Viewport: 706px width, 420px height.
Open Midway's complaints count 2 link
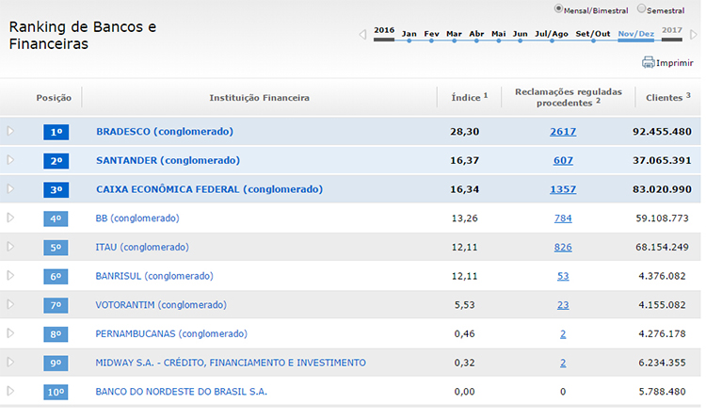coord(563,363)
